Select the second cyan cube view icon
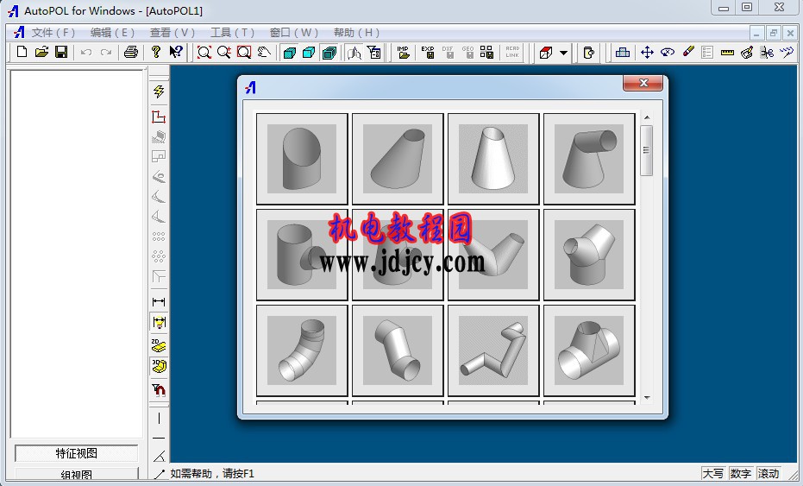The height and width of the screenshot is (486, 803). (x=309, y=53)
